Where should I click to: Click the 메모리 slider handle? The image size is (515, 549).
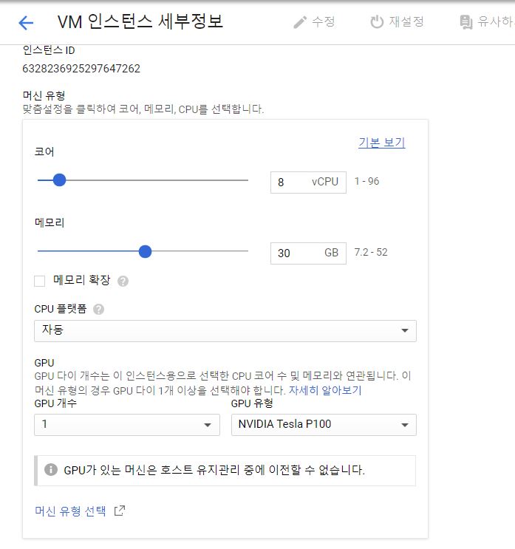point(145,251)
